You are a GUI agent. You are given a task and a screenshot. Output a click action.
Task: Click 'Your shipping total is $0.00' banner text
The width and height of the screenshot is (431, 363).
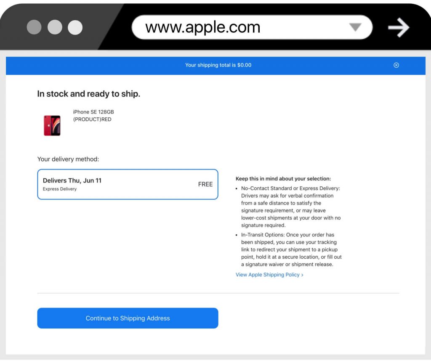tap(218, 65)
